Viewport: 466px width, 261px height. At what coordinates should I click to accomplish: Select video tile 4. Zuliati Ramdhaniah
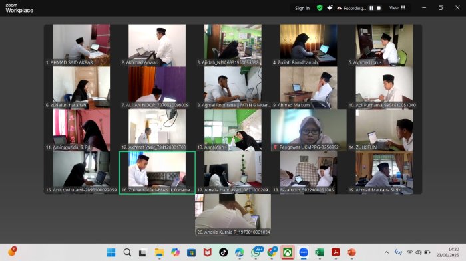point(308,45)
